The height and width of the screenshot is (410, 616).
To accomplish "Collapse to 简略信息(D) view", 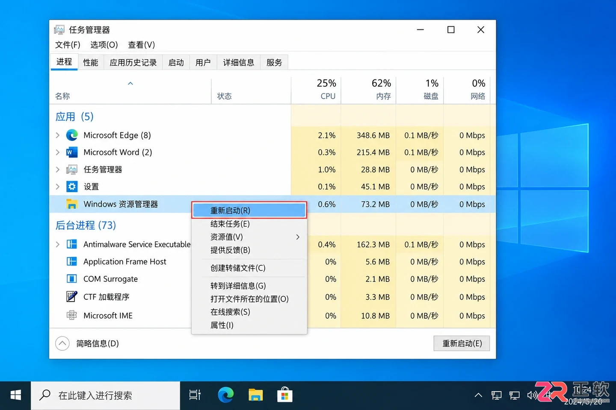I will click(87, 343).
